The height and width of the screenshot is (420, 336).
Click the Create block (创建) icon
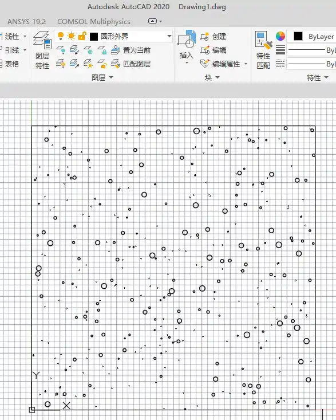[205, 36]
